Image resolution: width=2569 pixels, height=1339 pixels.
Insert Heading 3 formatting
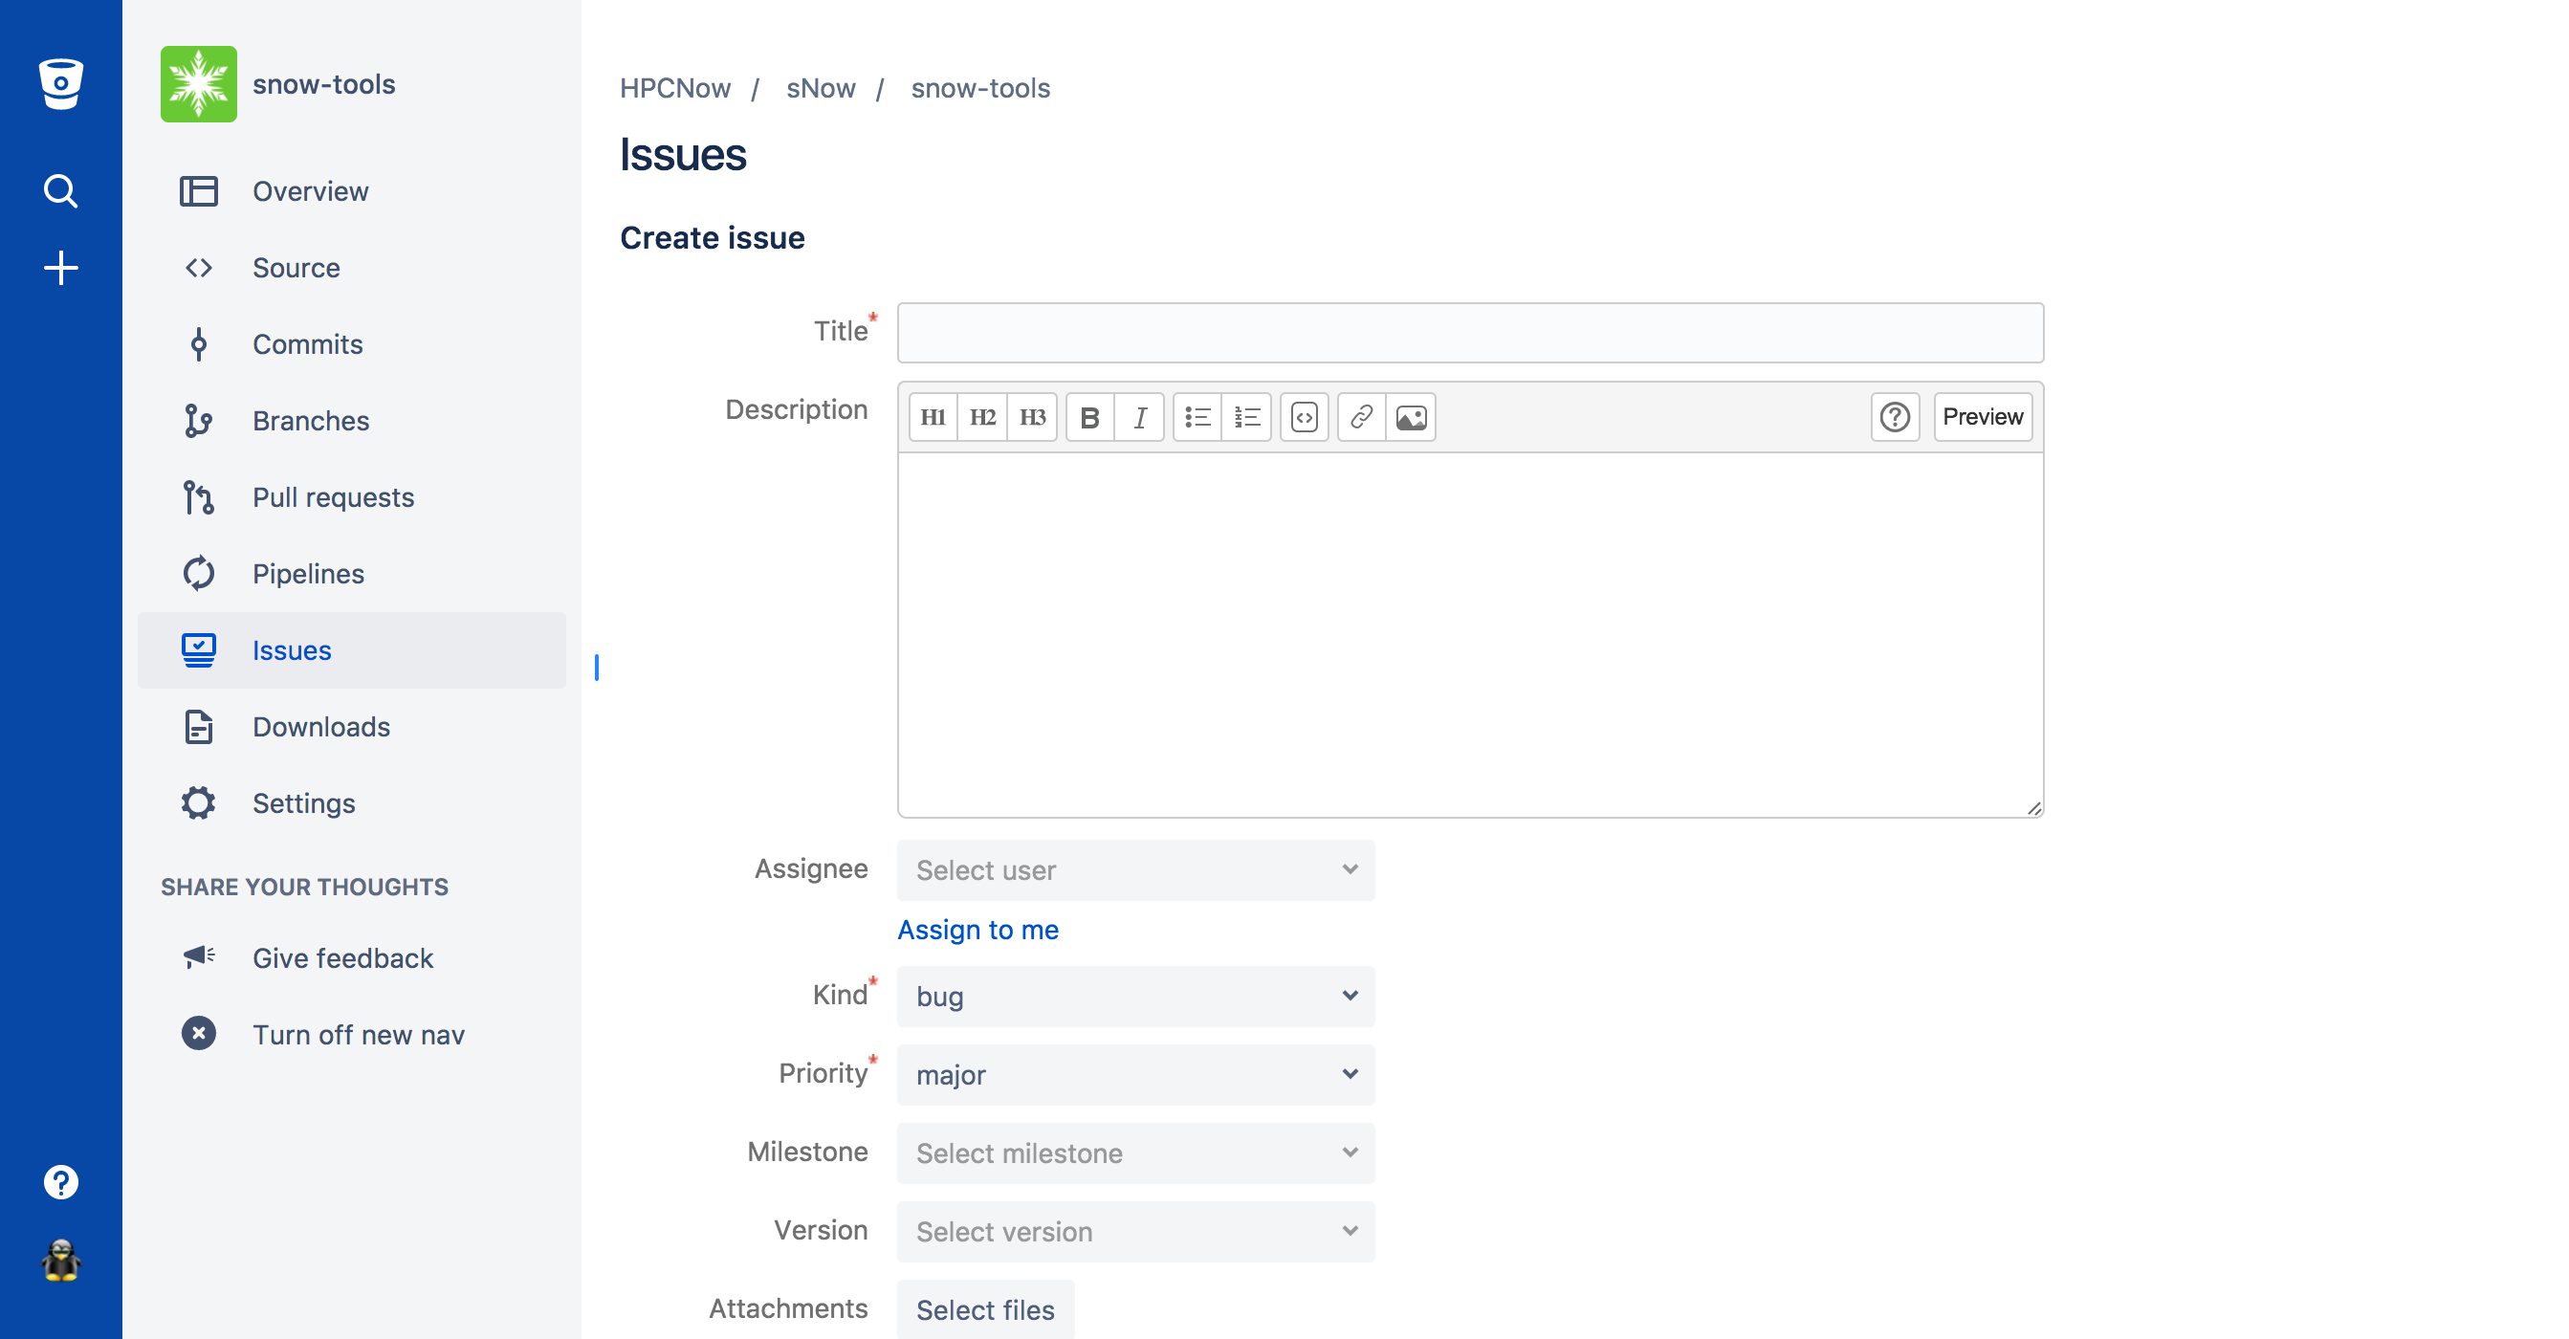[1032, 417]
